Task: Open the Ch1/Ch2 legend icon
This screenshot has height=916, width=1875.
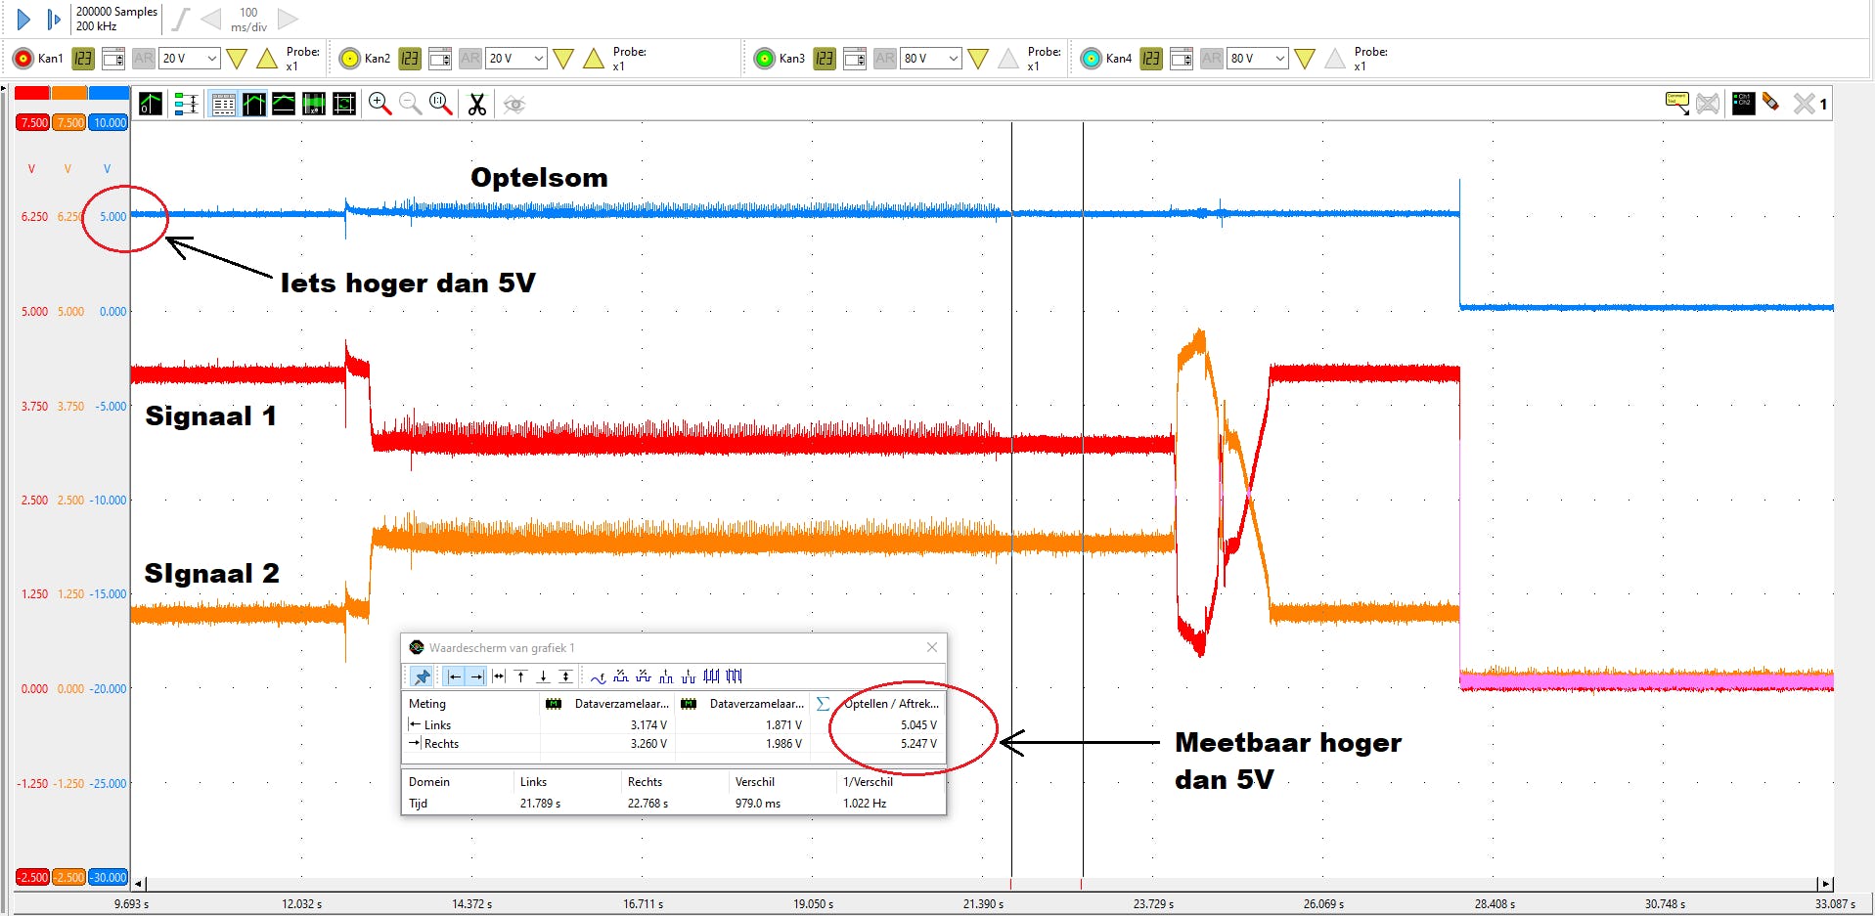Action: tap(1743, 103)
